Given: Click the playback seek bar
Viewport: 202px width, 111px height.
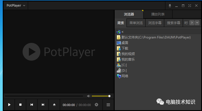Looking at the screenshot, I should 44,96.
